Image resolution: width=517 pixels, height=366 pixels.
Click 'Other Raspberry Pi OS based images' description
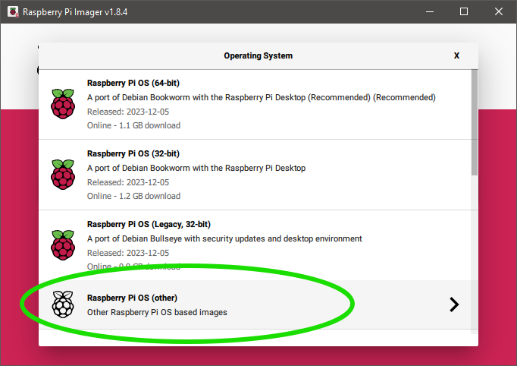coord(157,312)
